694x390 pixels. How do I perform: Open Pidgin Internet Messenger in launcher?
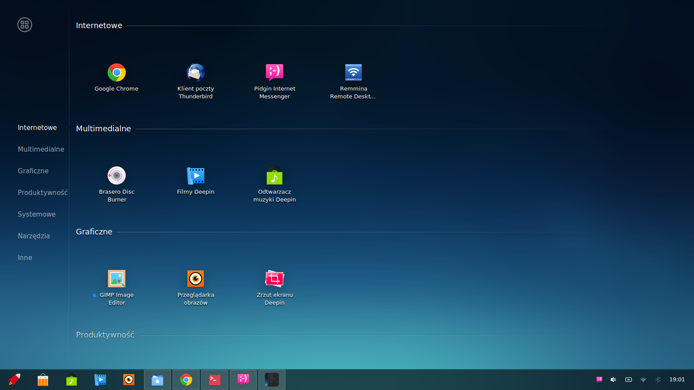pos(275,72)
